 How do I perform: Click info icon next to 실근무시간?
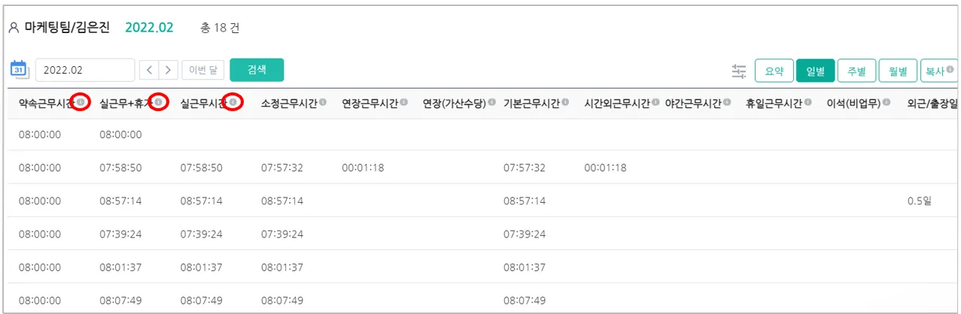click(x=235, y=102)
